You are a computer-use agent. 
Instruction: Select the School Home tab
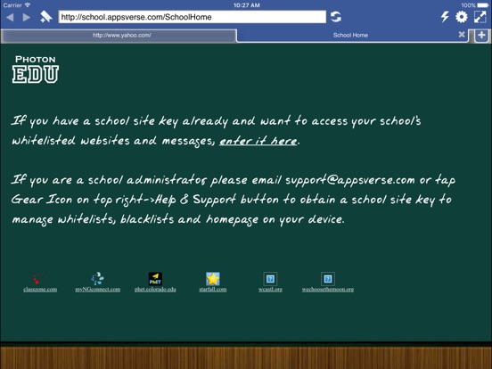350,35
